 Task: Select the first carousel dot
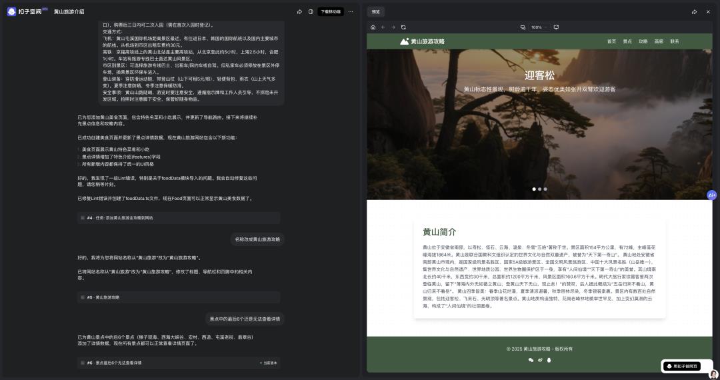(x=534, y=189)
